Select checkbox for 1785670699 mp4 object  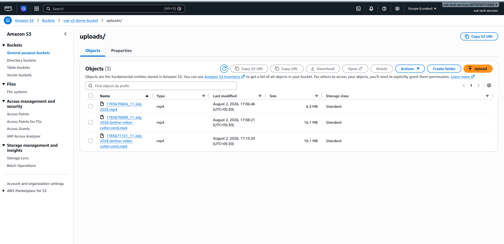90,122
